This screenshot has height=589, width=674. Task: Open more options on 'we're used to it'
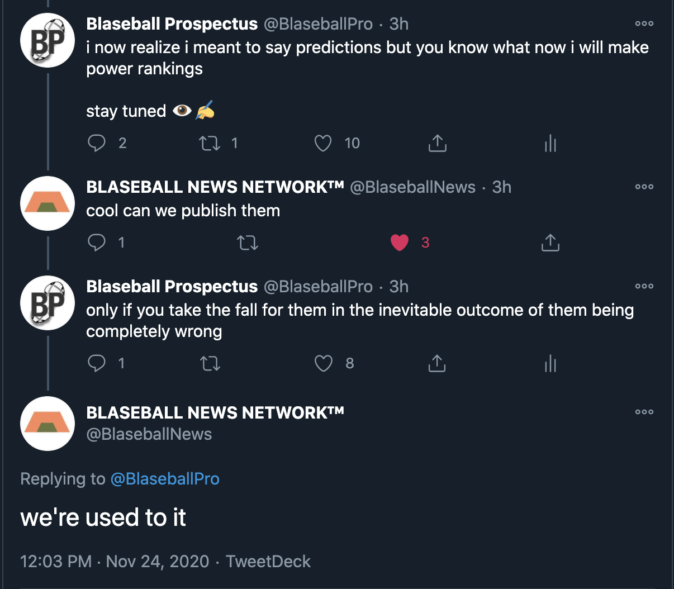644,412
